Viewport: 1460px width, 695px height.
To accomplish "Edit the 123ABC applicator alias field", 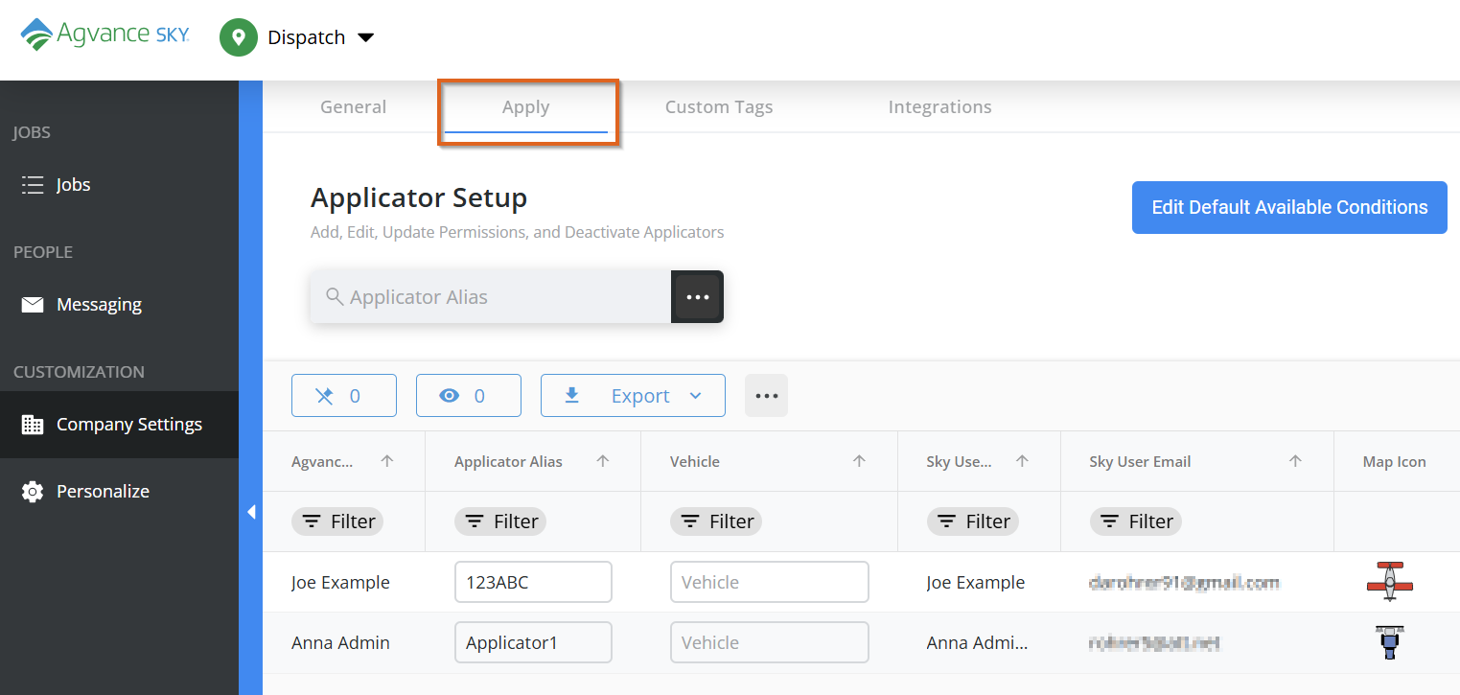I will pos(533,582).
